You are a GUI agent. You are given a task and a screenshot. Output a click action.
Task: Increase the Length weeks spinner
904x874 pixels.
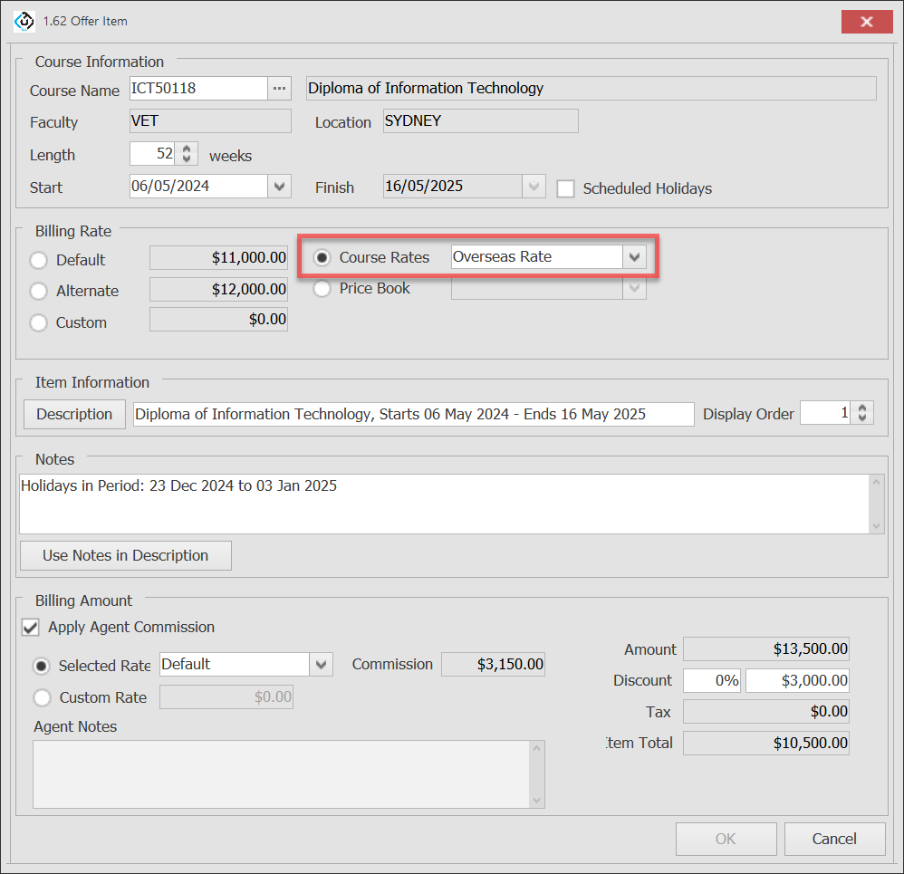click(x=187, y=149)
